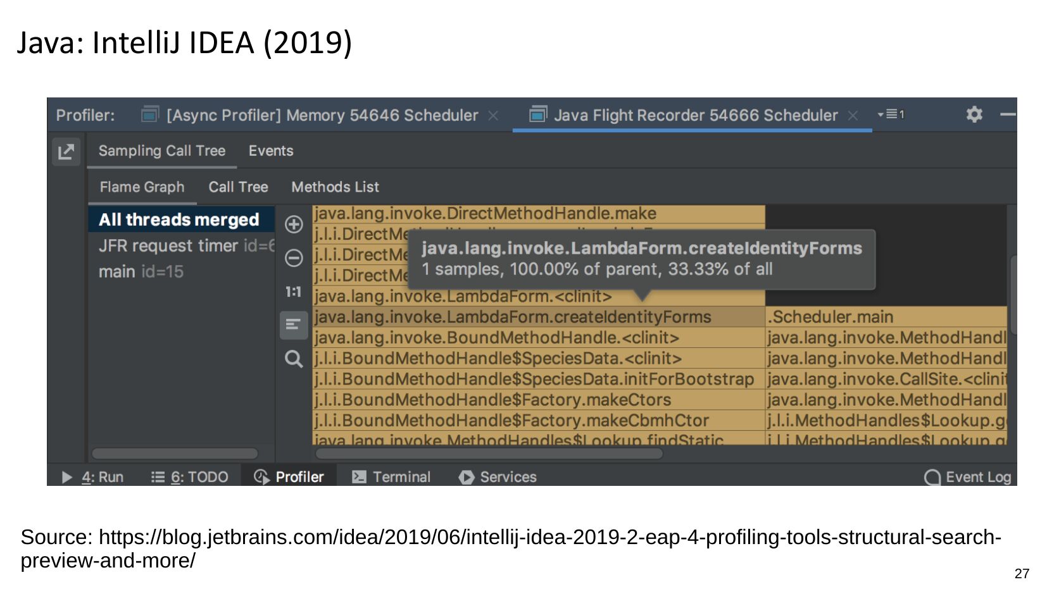Open the Call Tree tab
The width and height of the screenshot is (1047, 589).
[x=238, y=187]
